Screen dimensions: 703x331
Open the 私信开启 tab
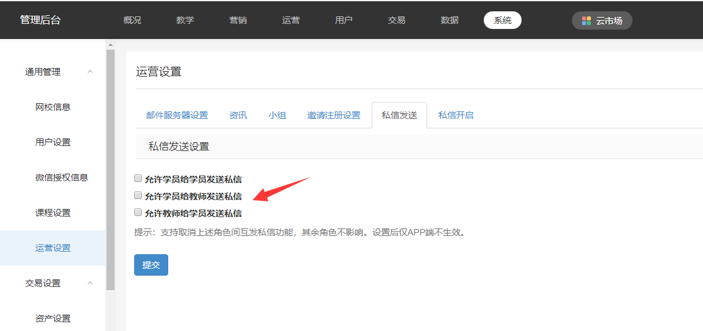456,115
